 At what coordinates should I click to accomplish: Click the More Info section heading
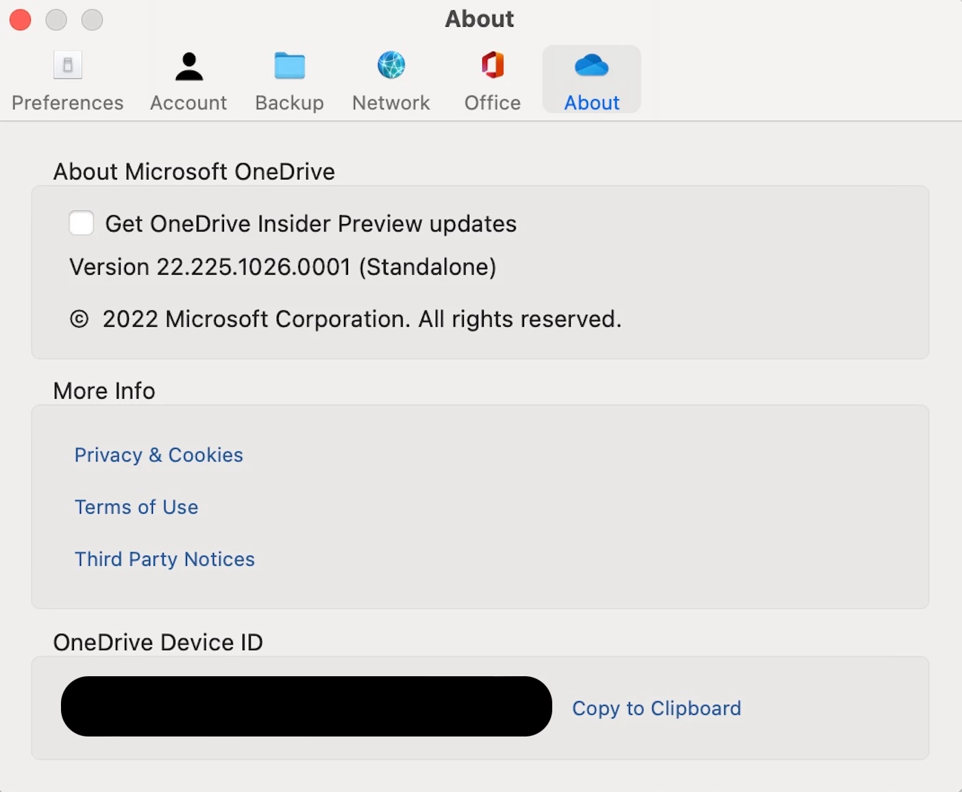(104, 391)
